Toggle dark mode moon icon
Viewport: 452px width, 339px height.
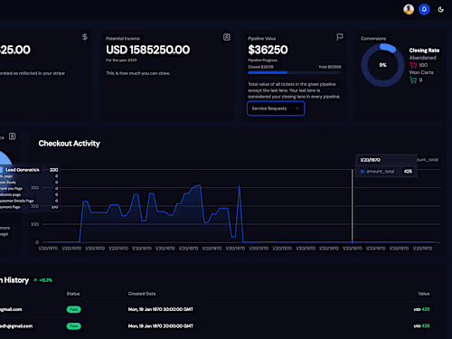[441, 10]
